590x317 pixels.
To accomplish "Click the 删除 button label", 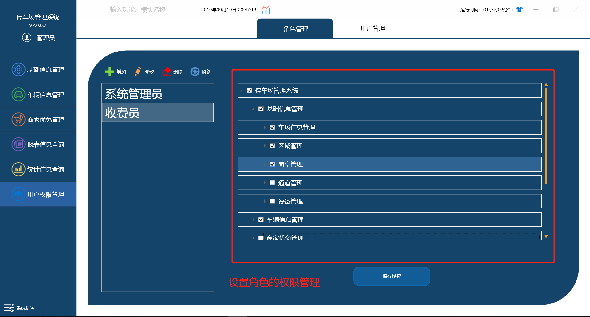I will pos(178,72).
